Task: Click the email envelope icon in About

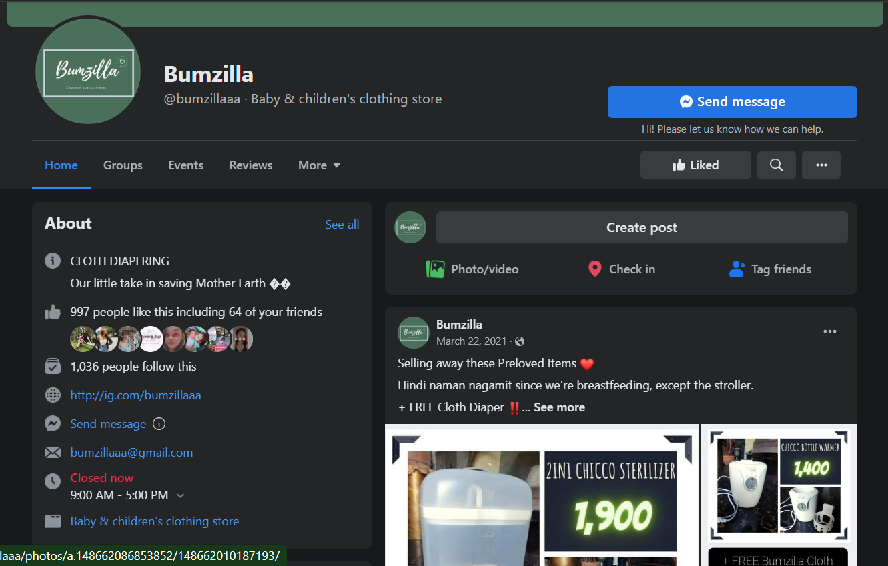Action: tap(53, 453)
